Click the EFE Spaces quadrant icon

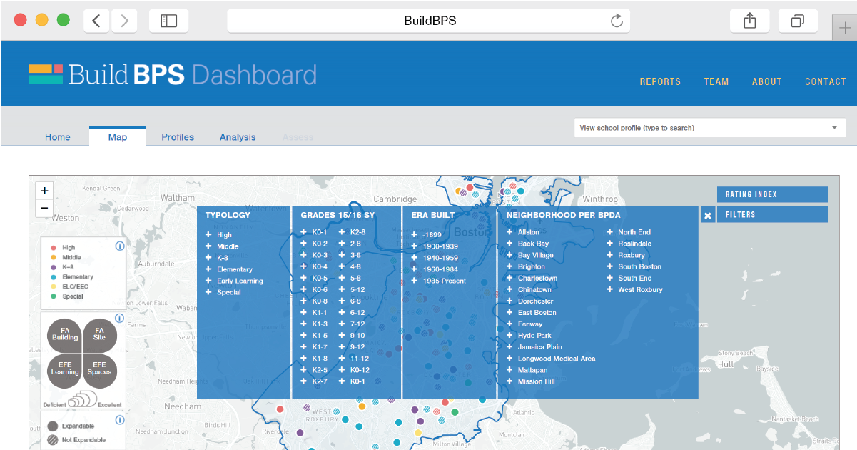(x=100, y=369)
